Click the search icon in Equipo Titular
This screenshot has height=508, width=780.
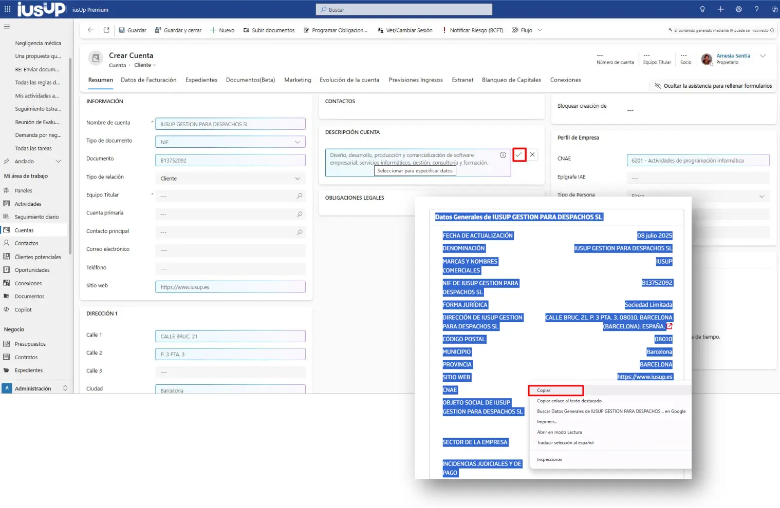pyautogui.click(x=300, y=196)
